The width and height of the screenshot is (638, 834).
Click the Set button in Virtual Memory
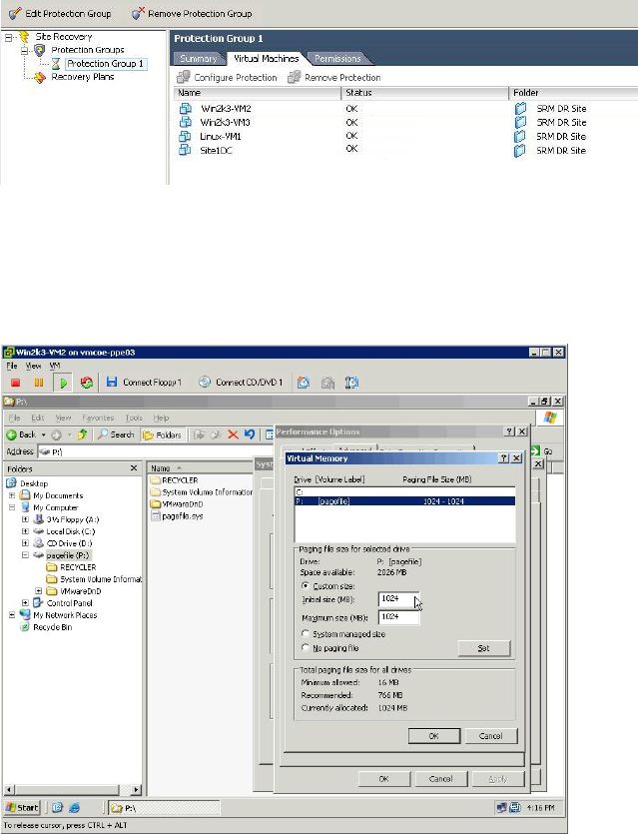point(483,647)
